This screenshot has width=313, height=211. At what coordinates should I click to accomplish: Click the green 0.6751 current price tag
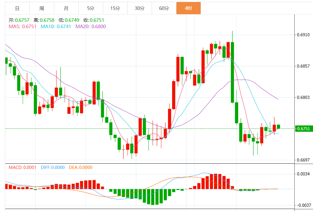coord(304,129)
